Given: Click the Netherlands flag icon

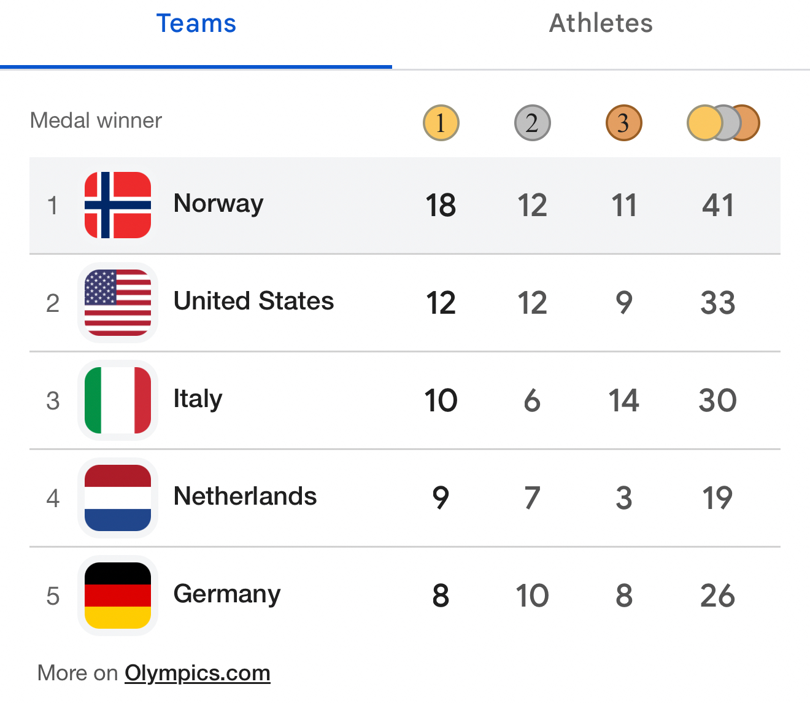Looking at the screenshot, I should (118, 498).
